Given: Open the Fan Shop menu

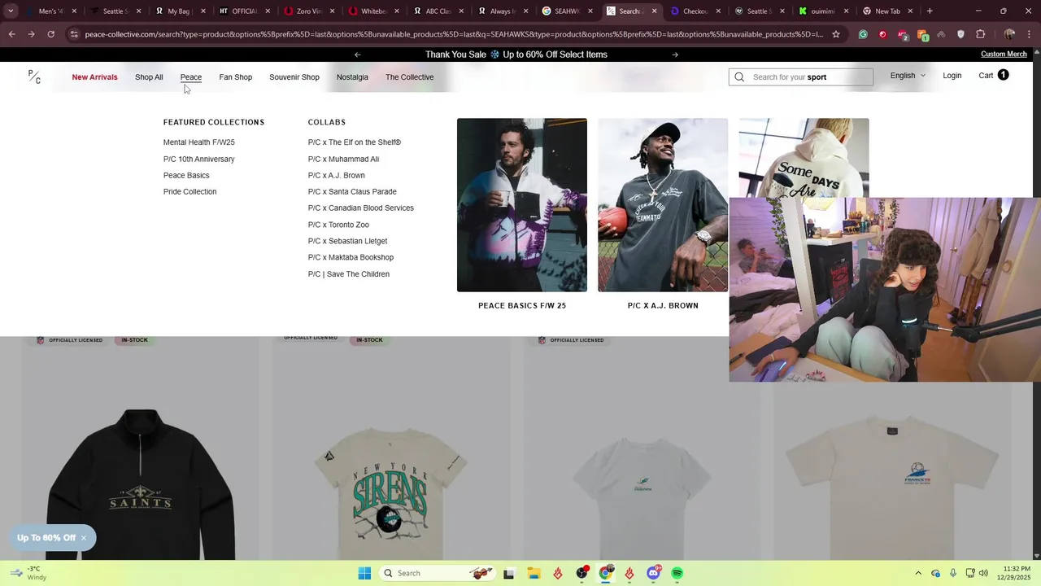Looking at the screenshot, I should click(x=236, y=77).
